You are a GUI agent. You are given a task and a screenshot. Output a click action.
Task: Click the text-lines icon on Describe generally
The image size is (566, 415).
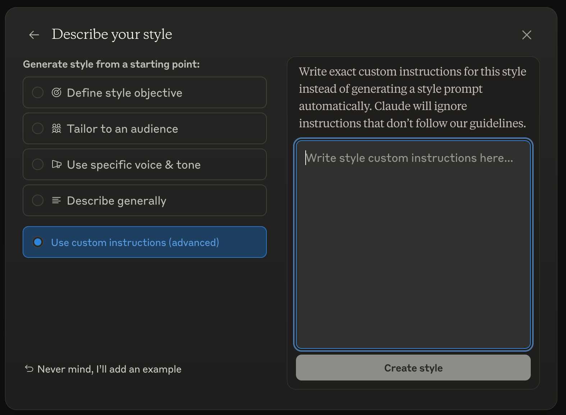pyautogui.click(x=56, y=200)
